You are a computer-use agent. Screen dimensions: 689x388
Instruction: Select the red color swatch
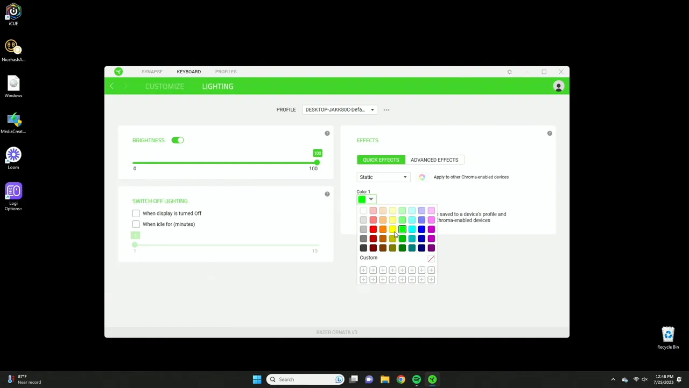pyautogui.click(x=373, y=229)
